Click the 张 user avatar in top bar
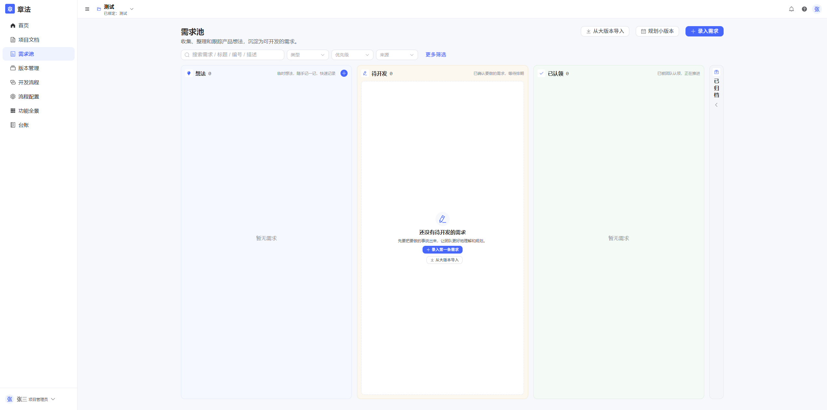 [x=817, y=9]
